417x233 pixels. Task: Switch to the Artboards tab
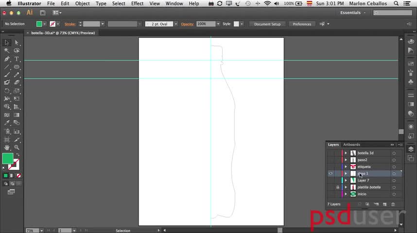(351, 145)
